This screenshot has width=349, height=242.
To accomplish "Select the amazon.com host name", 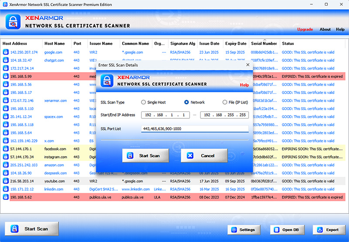I will [x=54, y=165].
